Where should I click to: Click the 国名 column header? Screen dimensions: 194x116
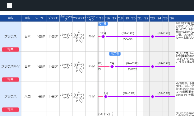28,18
